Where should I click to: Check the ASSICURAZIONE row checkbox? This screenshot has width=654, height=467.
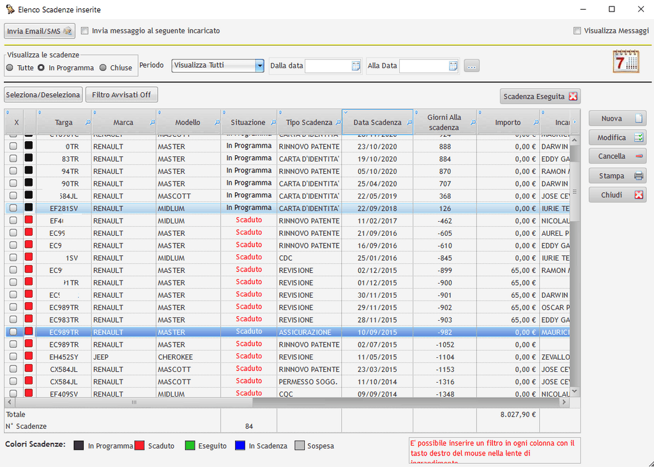tap(13, 332)
